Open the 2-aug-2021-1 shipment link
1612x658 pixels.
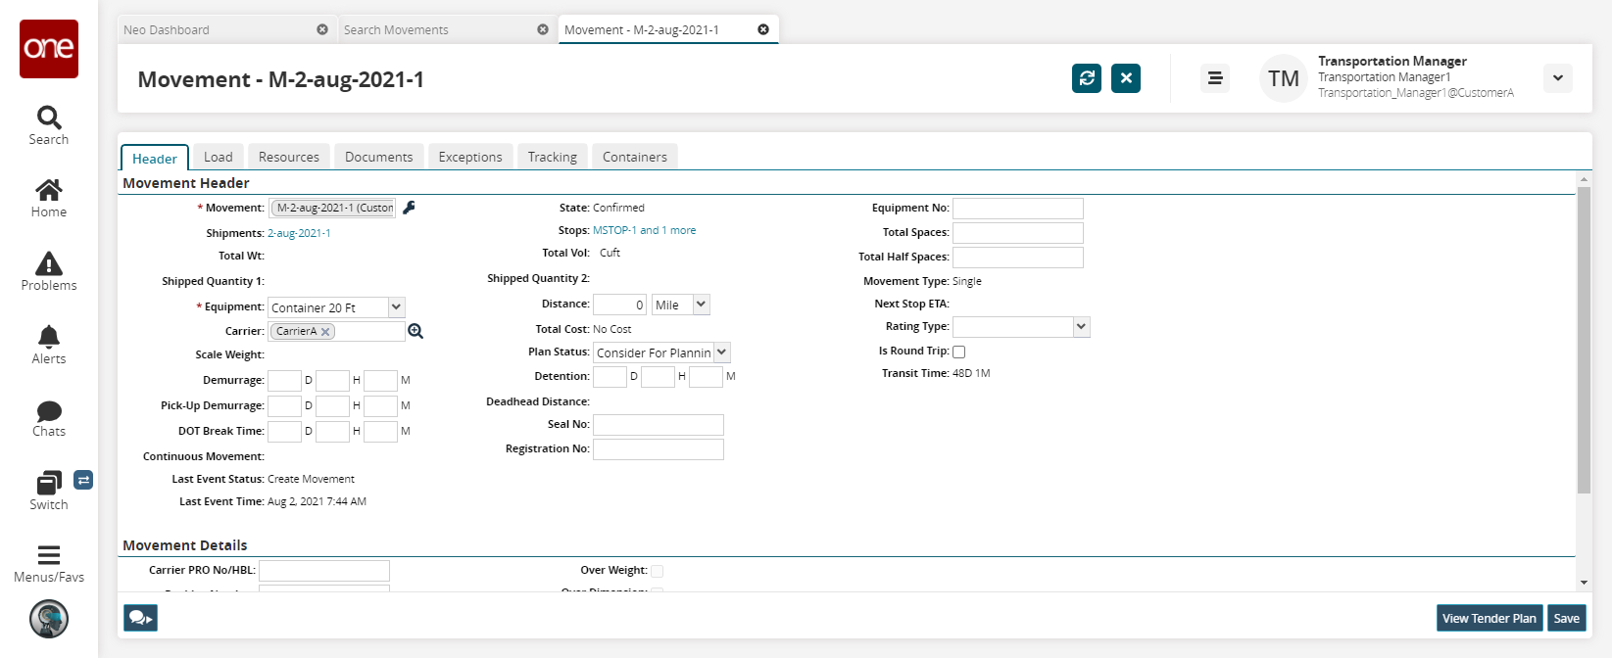(299, 233)
